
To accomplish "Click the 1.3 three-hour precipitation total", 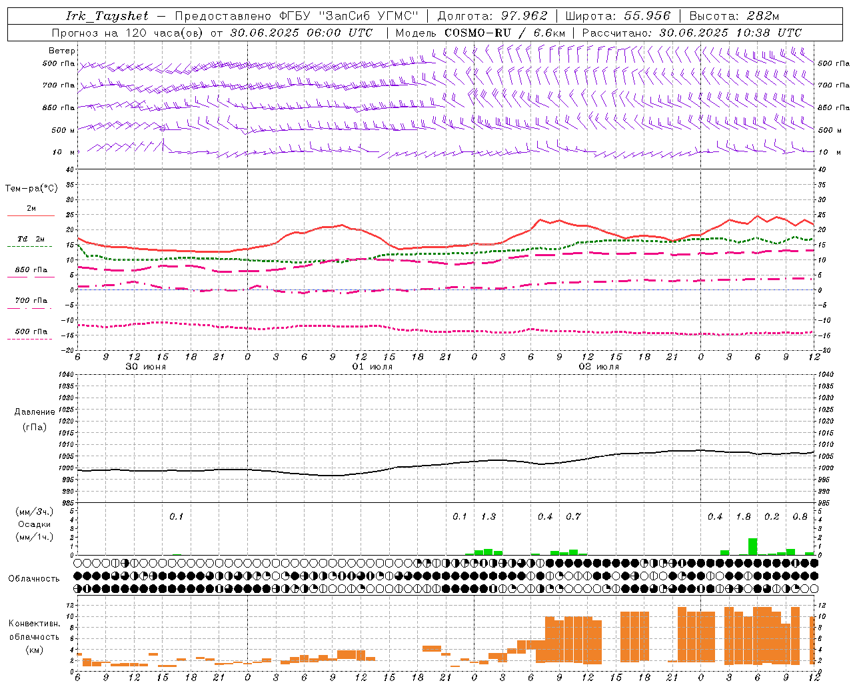I will (x=488, y=517).
